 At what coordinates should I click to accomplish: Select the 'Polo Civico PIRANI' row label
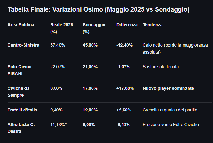click(x=19, y=70)
